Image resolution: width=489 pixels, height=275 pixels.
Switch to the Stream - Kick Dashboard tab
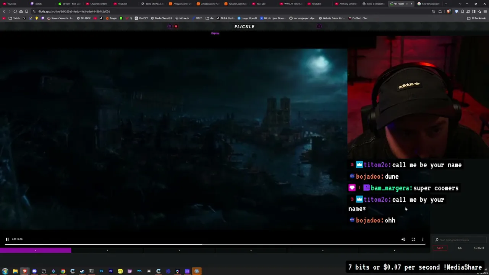coord(70,4)
